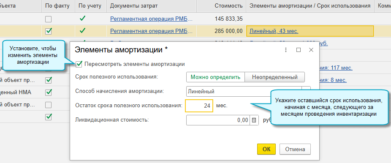The height and width of the screenshot is (163, 391).
Task: Click the Отмена button
Action: pyautogui.click(x=295, y=149)
